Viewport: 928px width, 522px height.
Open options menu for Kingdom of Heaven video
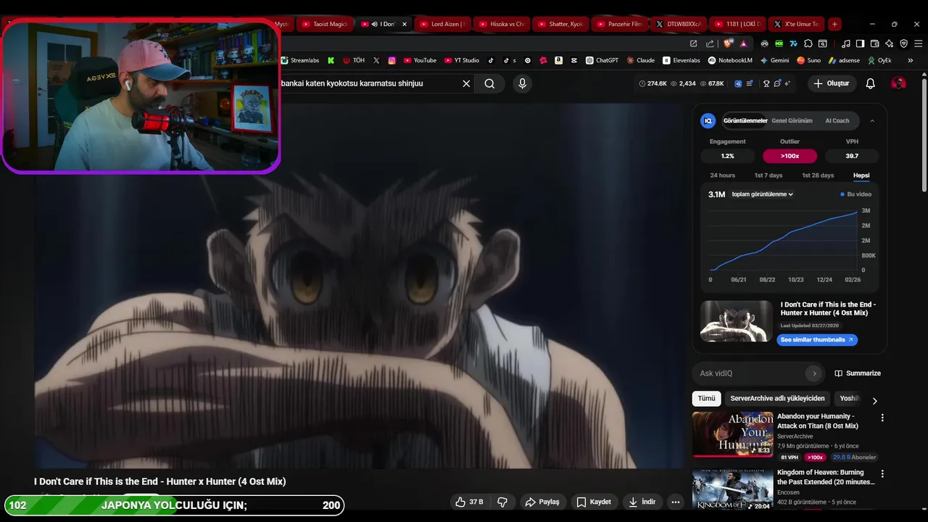coord(882,473)
